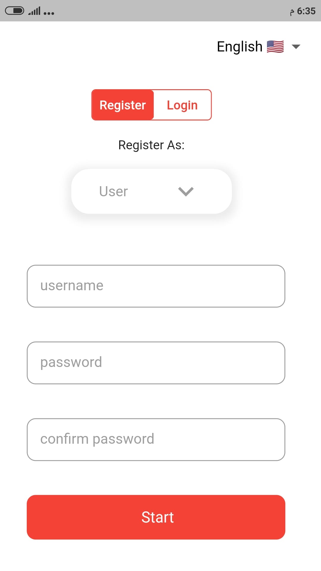Click the English language label
Image resolution: width=321 pixels, height=571 pixels.
pyautogui.click(x=240, y=47)
